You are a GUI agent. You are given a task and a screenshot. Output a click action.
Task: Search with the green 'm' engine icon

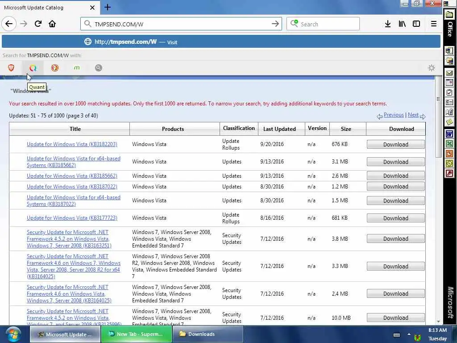(77, 68)
